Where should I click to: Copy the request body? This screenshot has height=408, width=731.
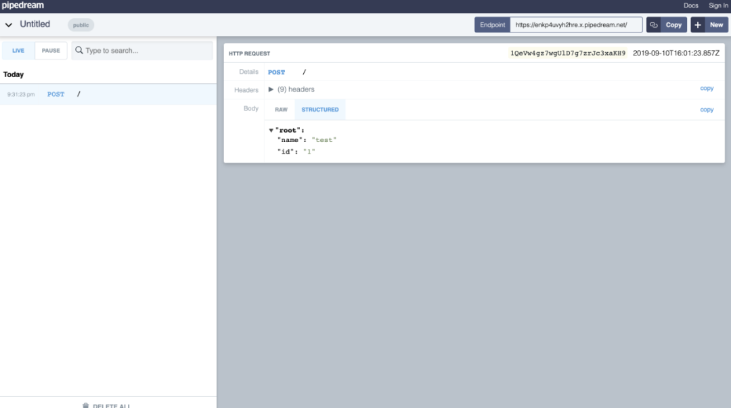(706, 110)
